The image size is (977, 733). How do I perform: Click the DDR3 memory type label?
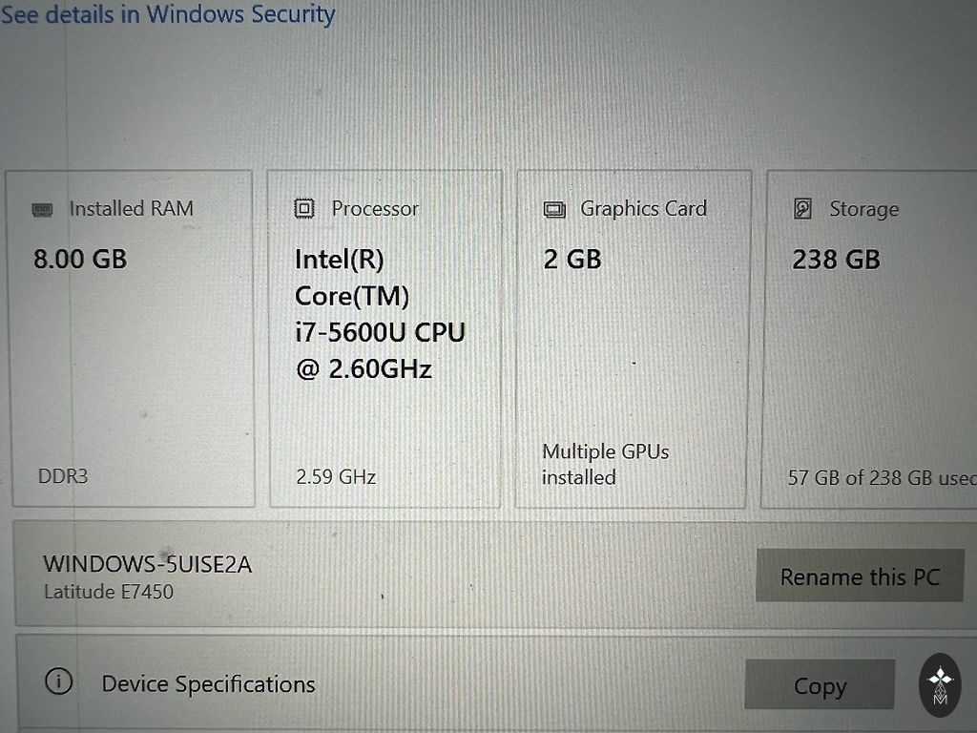pyautogui.click(x=63, y=475)
